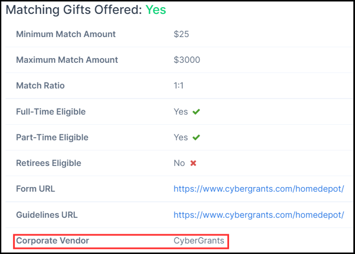Screen dimensions: 355x254
Task: Select the Full-Time Eligible label
Action: tap(51, 112)
